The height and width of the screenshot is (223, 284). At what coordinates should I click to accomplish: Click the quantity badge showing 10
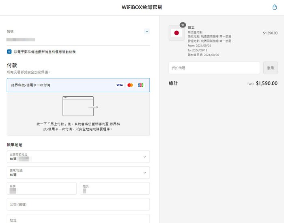(x=183, y=25)
